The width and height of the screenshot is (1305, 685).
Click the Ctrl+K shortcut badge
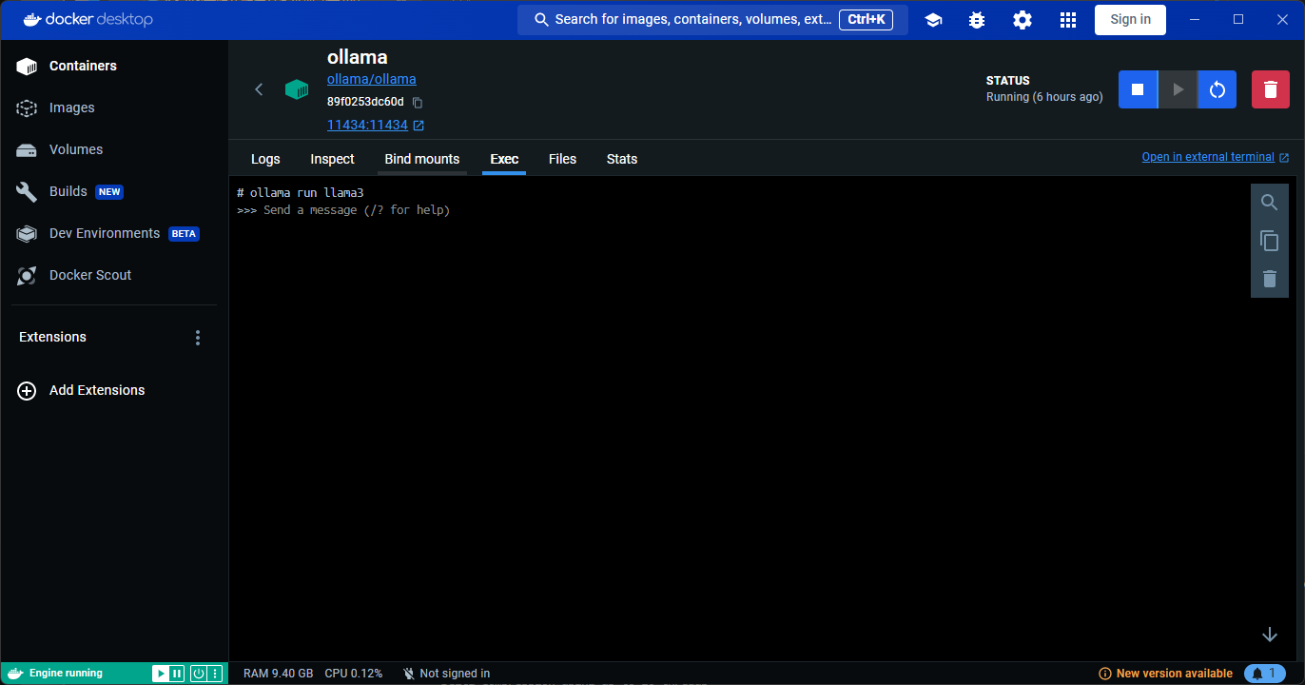[x=866, y=19]
